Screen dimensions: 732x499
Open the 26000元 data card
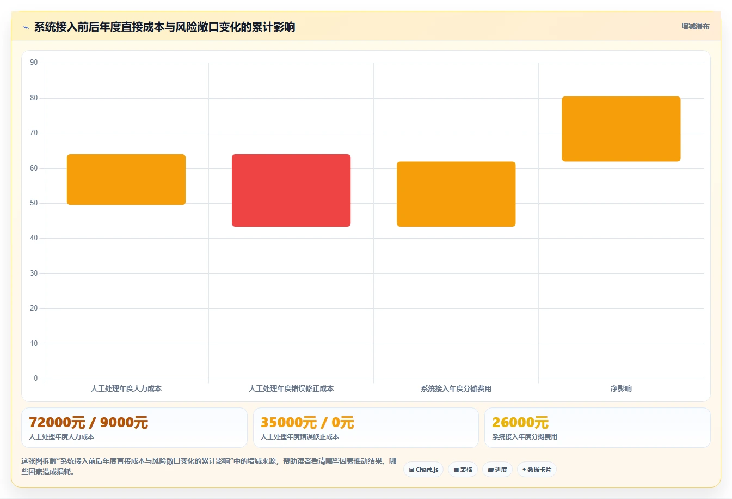pos(598,428)
